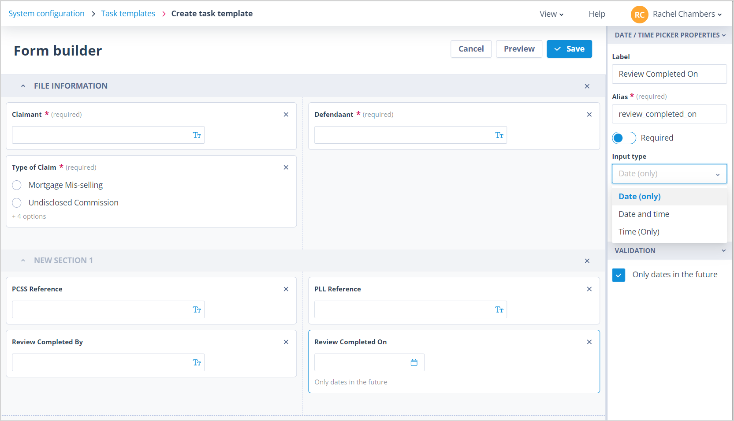Select the Mortgage Mis-selling radio option
The height and width of the screenshot is (421, 734).
pyautogui.click(x=17, y=185)
